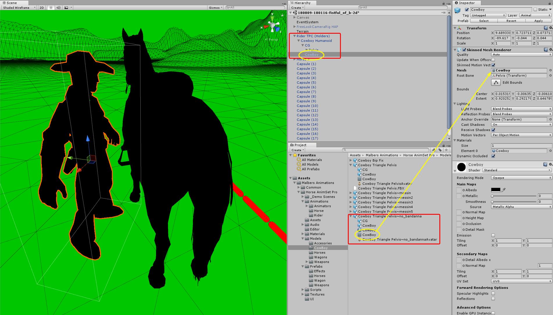553x315 pixels.
Task: Disable the Receive Shadows checkbox
Action: coord(493,130)
